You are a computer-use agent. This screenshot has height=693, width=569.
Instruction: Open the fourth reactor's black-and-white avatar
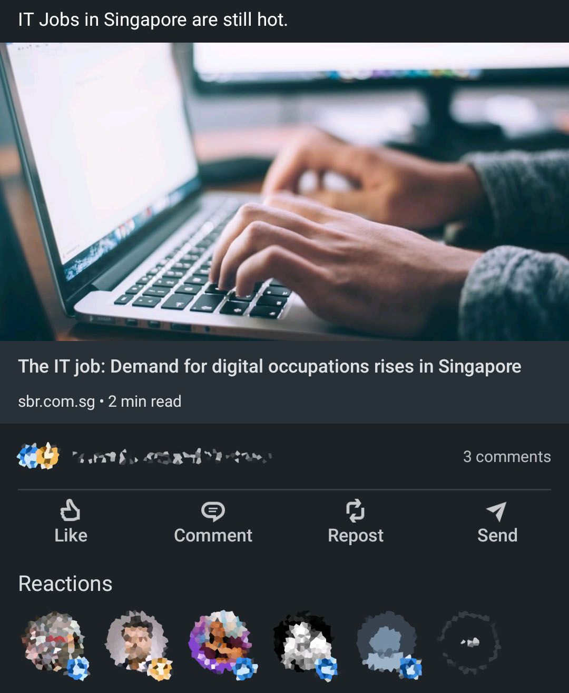tap(304, 642)
